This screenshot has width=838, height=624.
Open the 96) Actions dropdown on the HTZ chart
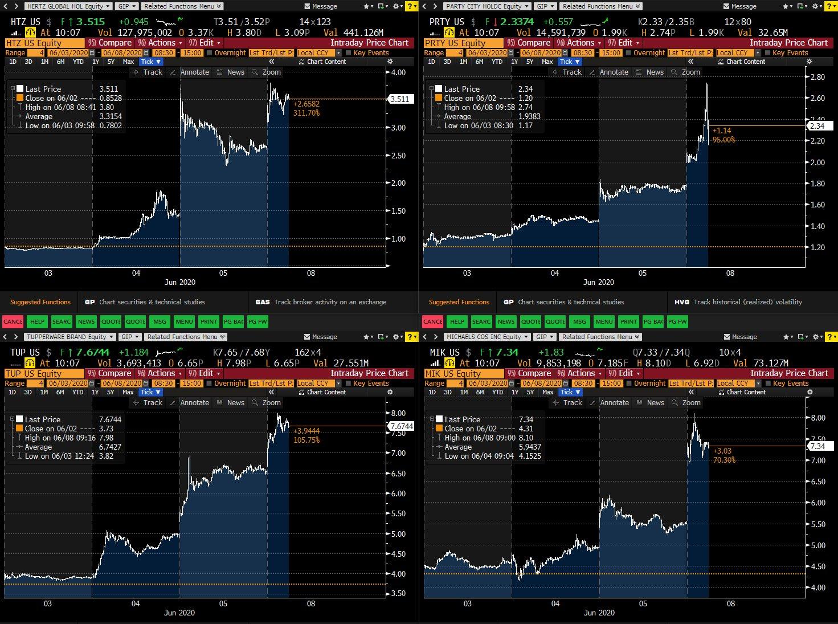(x=161, y=43)
